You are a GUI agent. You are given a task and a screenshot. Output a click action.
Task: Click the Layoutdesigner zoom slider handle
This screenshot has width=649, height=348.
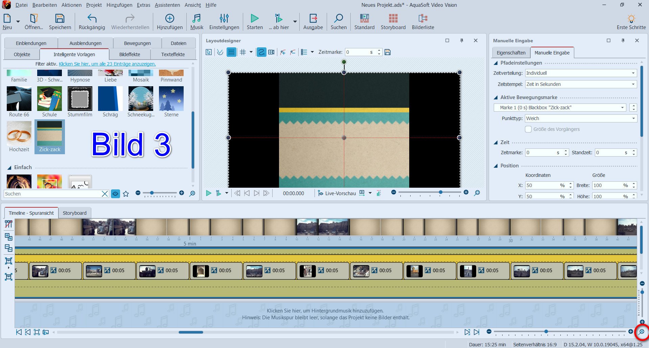[440, 192]
